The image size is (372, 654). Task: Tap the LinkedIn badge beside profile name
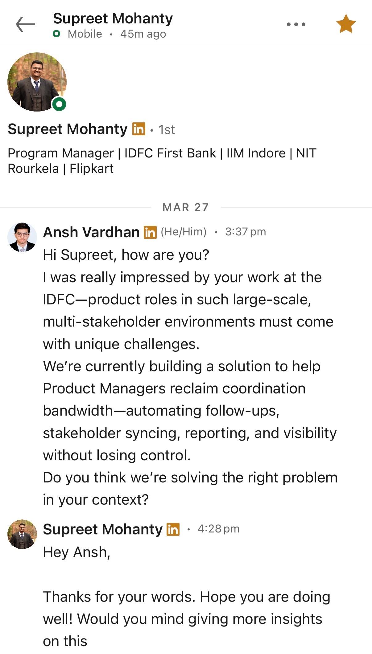coord(139,129)
